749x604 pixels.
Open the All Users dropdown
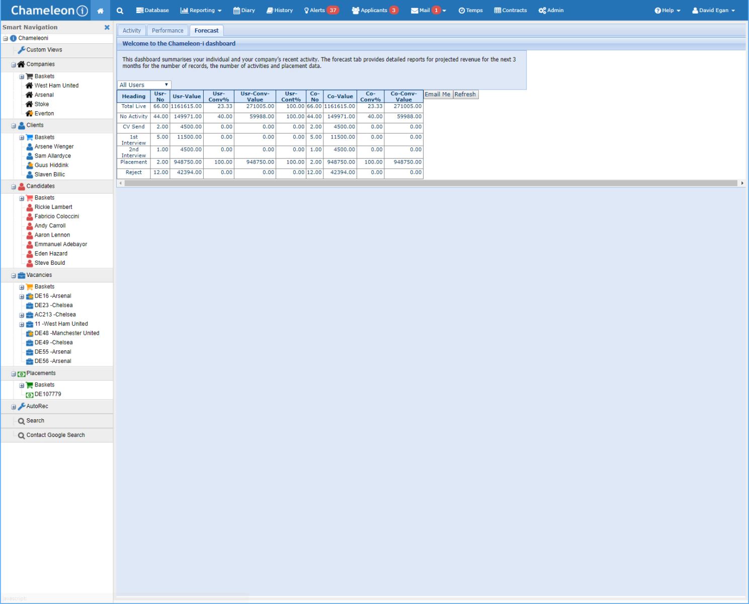[x=144, y=85]
